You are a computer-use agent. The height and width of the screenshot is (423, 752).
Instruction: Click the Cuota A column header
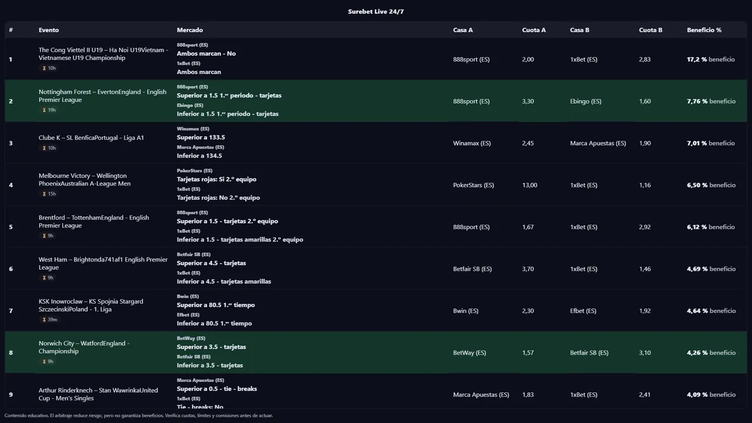pyautogui.click(x=533, y=30)
